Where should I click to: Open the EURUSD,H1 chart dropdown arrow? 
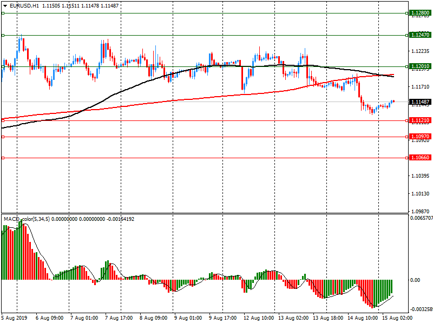[x=5, y=6]
